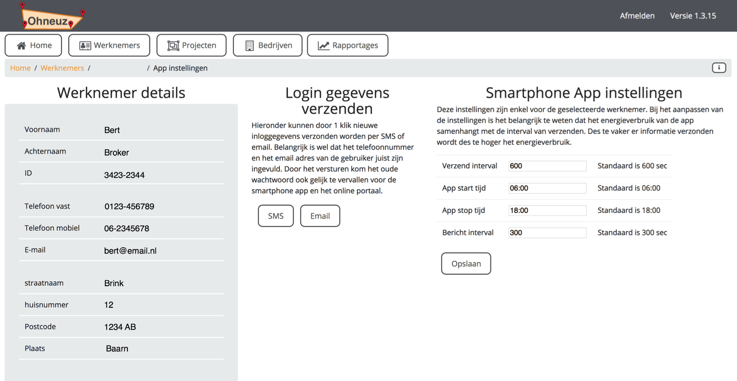Navigate Home via the breadcrumb

20,68
